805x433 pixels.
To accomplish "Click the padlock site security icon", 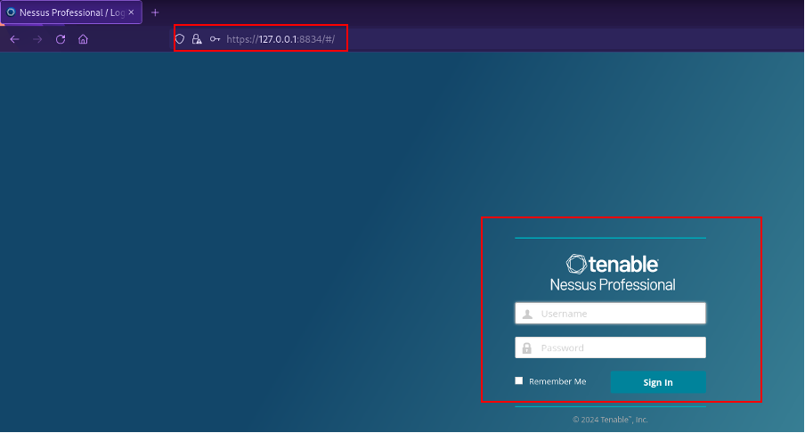I will pyautogui.click(x=197, y=39).
